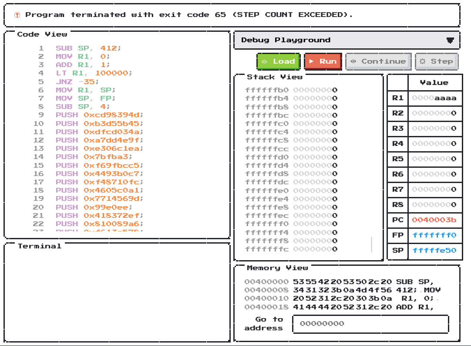This screenshot has height=346, width=471.
Task: Click R7 register value cell
Action: [434, 190]
